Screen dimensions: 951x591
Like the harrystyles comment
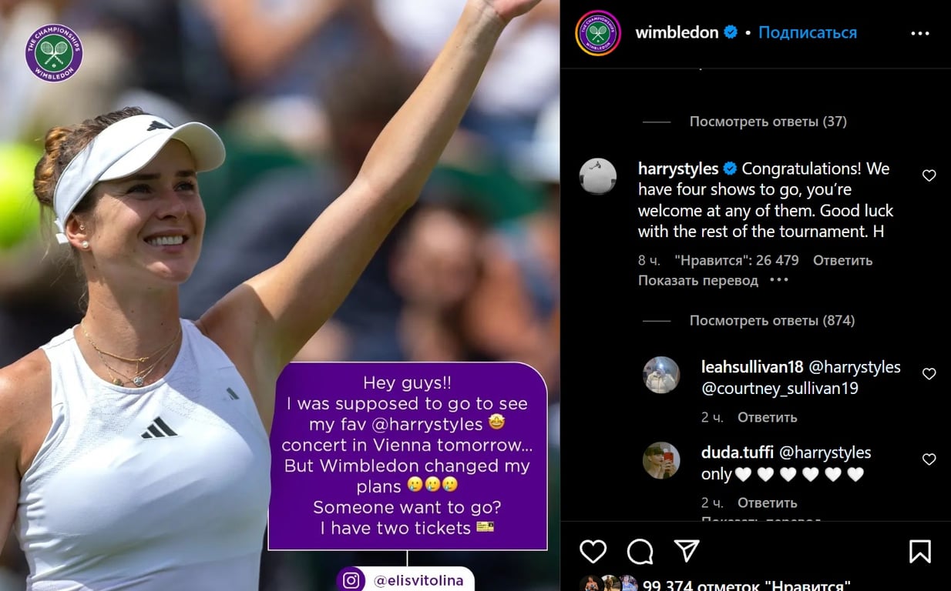929,175
